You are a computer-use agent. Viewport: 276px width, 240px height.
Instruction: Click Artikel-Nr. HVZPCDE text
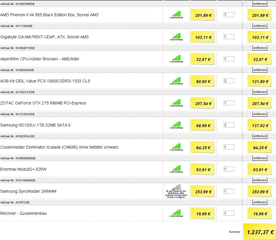pos(15,202)
